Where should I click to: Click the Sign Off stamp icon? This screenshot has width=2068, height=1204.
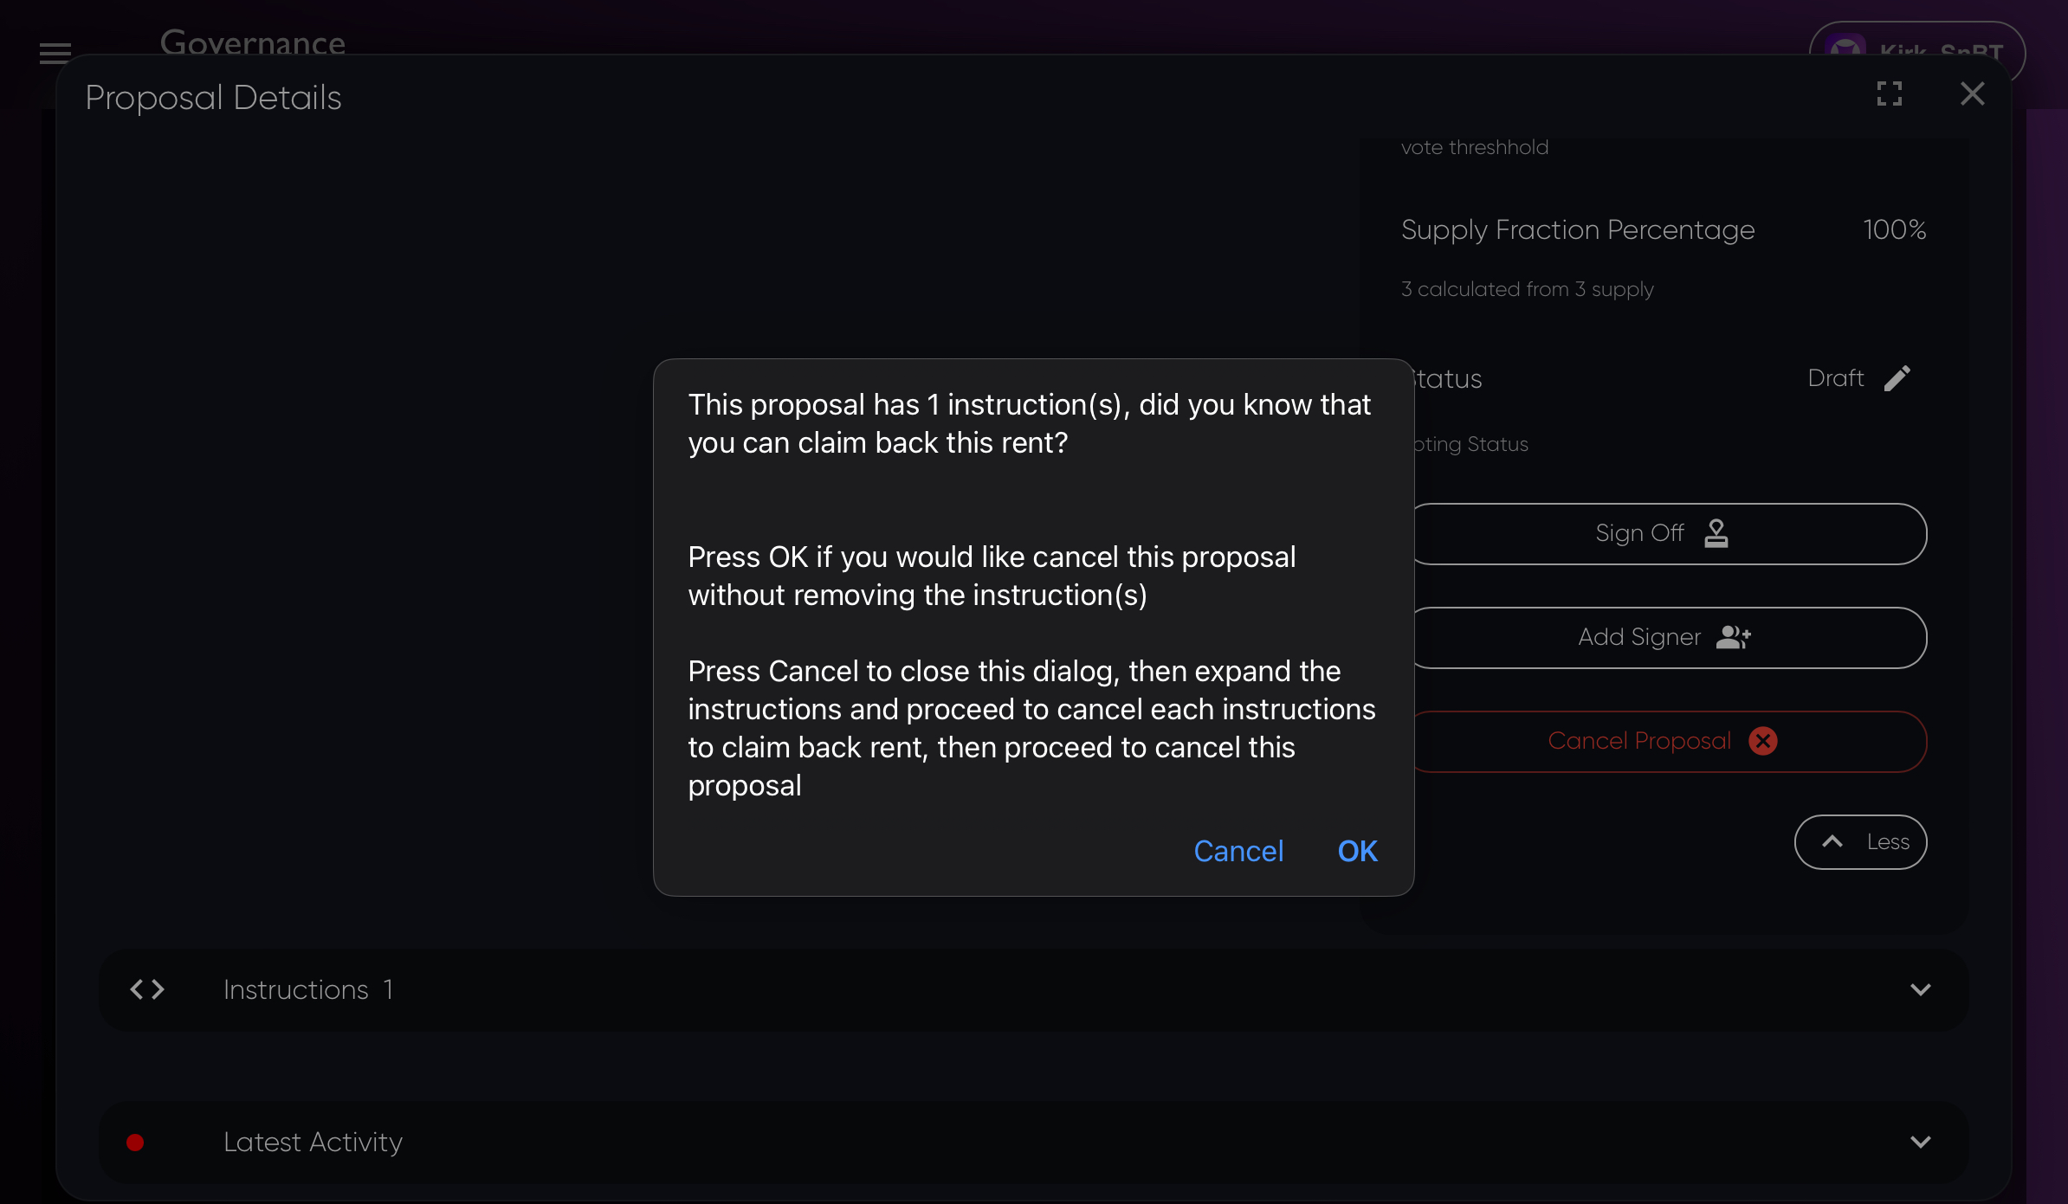tap(1716, 533)
